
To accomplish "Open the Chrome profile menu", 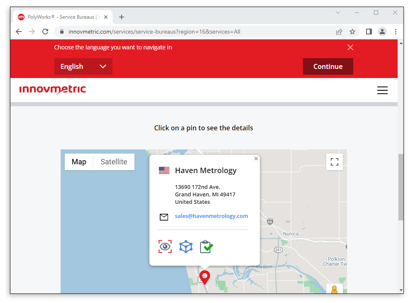I will (382, 32).
